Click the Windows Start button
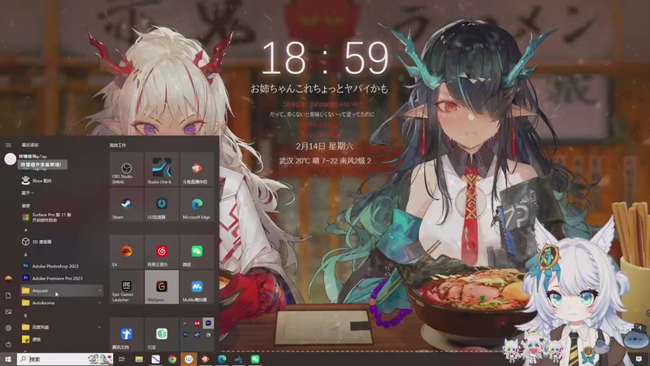 [8, 359]
